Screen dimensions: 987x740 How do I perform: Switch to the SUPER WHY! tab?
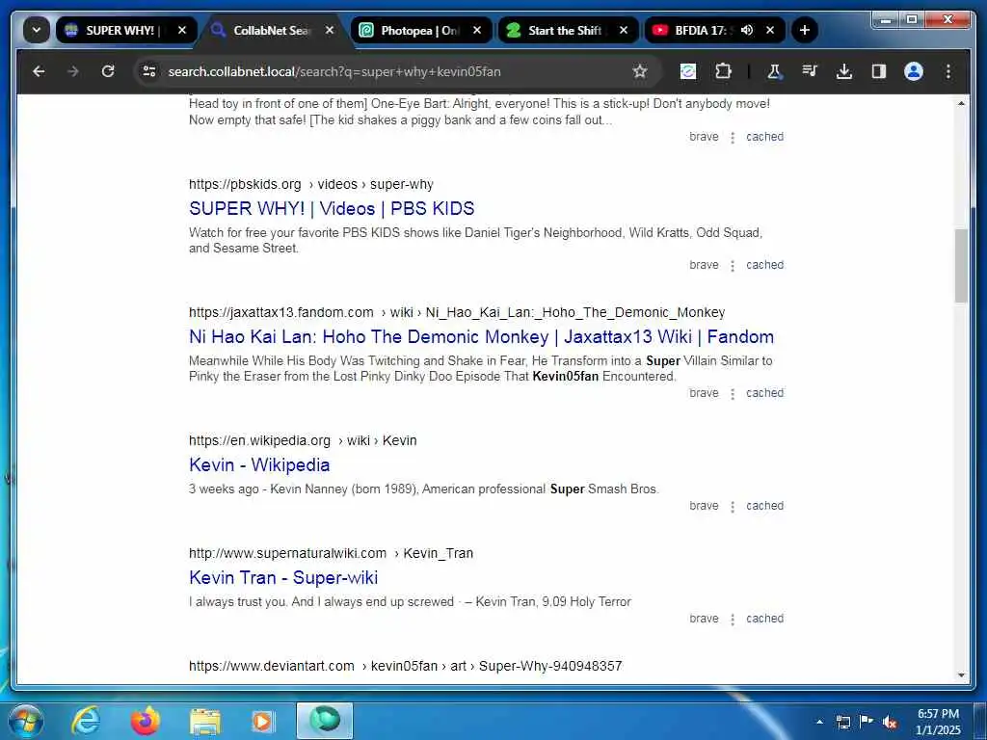(126, 30)
